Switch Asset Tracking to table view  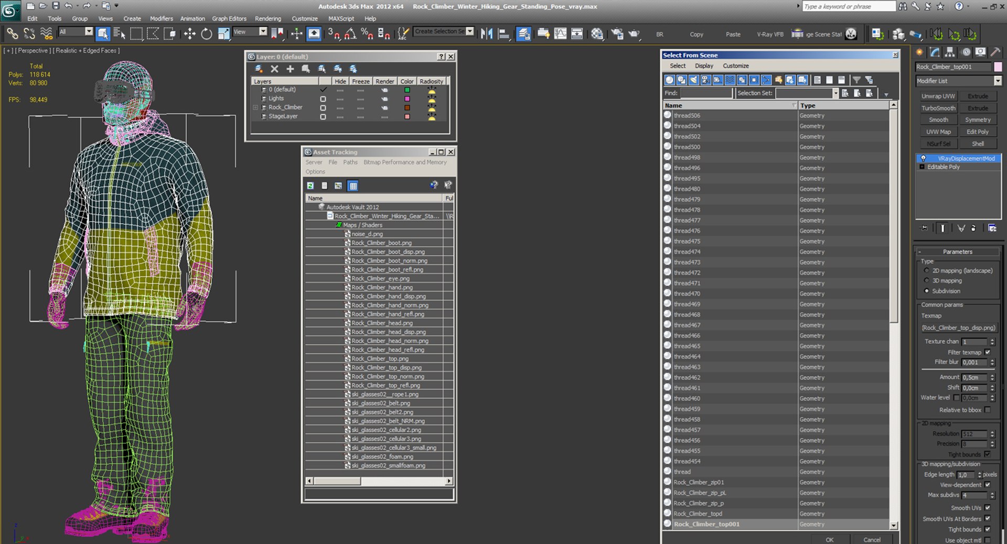[353, 186]
